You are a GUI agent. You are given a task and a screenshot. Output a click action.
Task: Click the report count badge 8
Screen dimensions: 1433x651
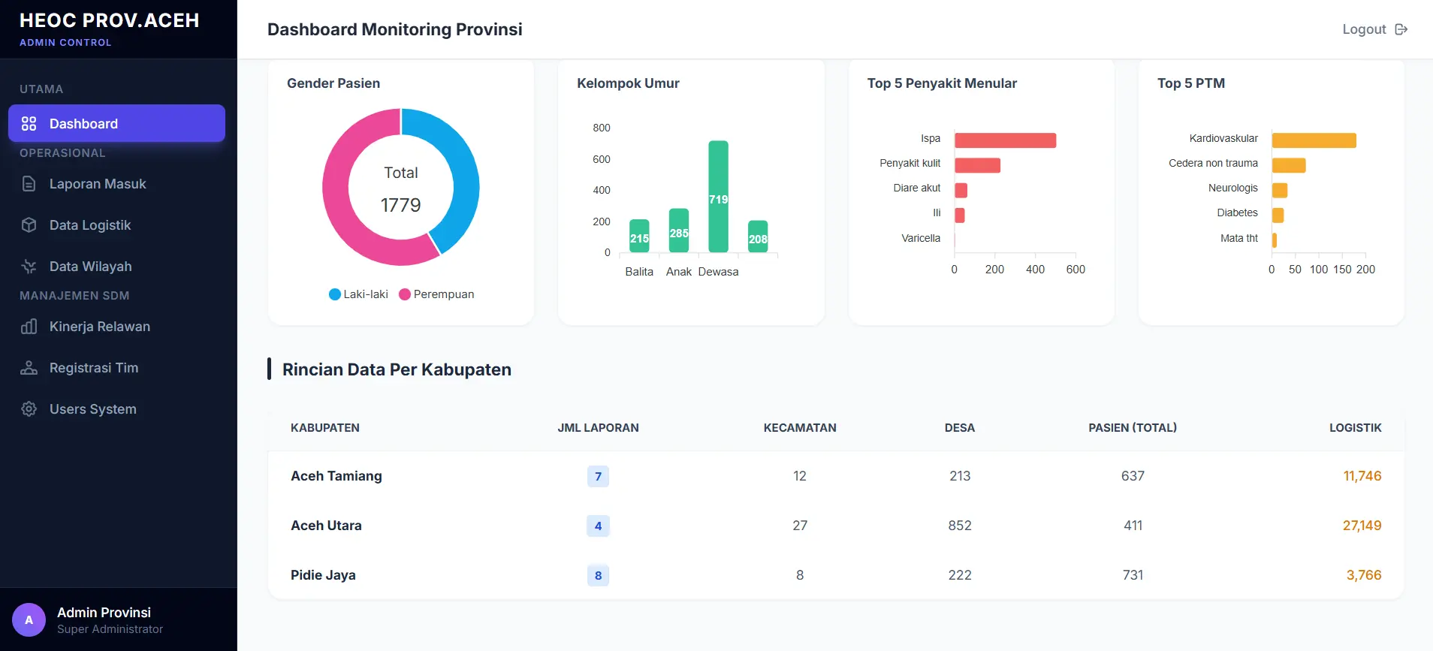(x=598, y=575)
